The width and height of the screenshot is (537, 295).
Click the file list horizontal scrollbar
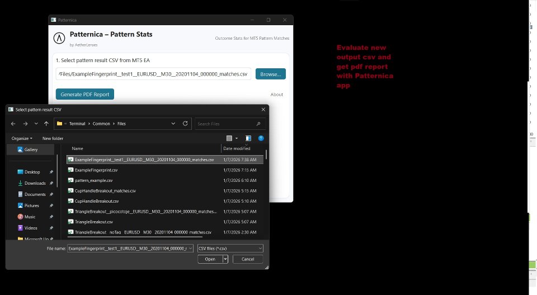(135, 237)
